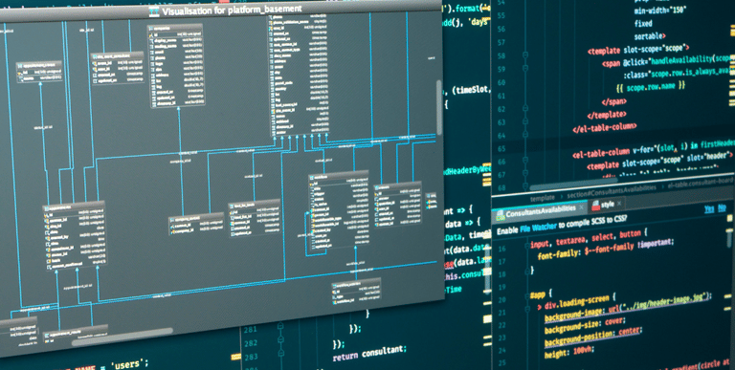Click 'sortable>' on line 56

tap(650, 35)
